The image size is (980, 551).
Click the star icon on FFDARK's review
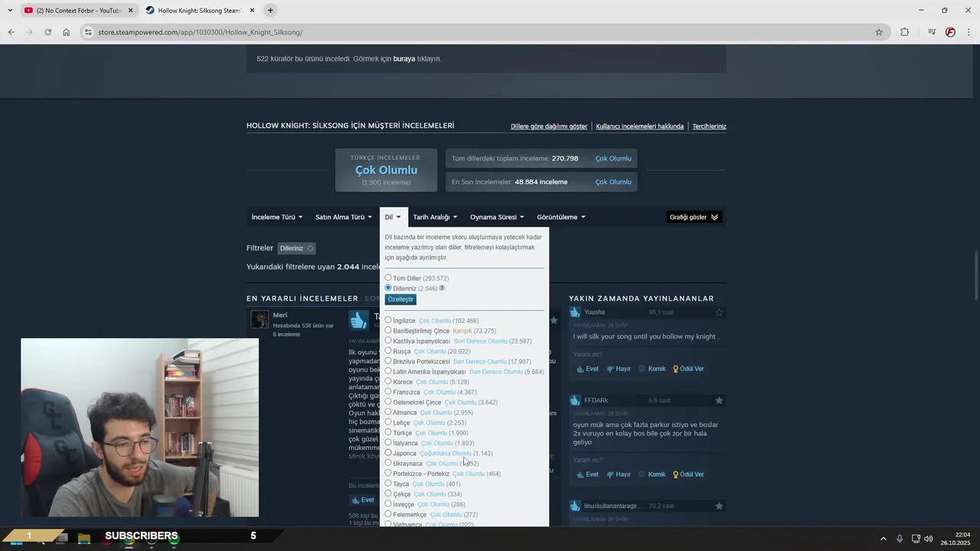point(719,400)
